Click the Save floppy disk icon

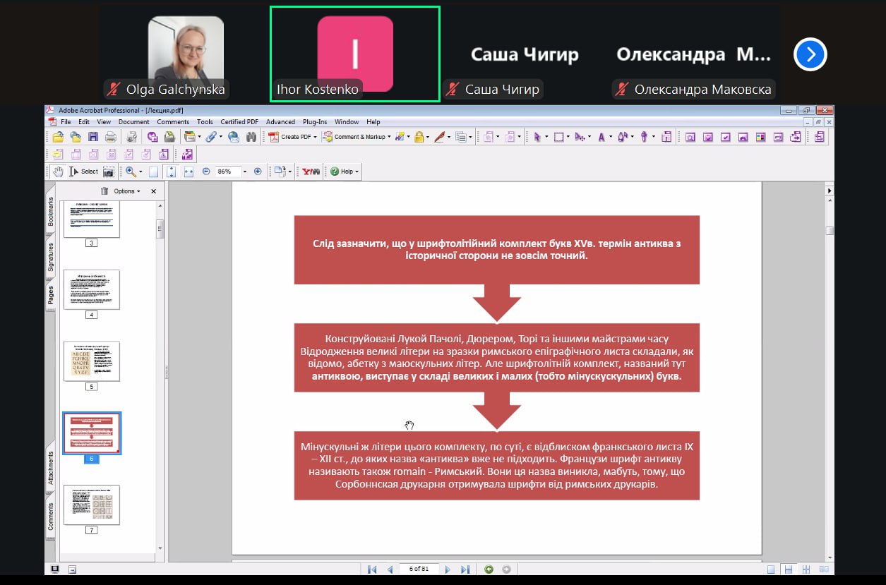coord(93,137)
